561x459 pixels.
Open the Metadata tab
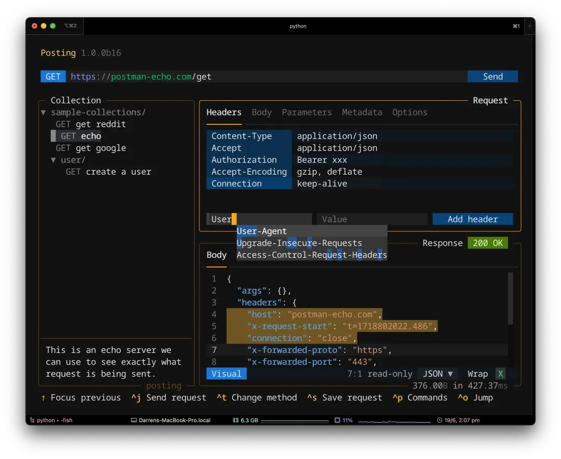[x=362, y=112]
